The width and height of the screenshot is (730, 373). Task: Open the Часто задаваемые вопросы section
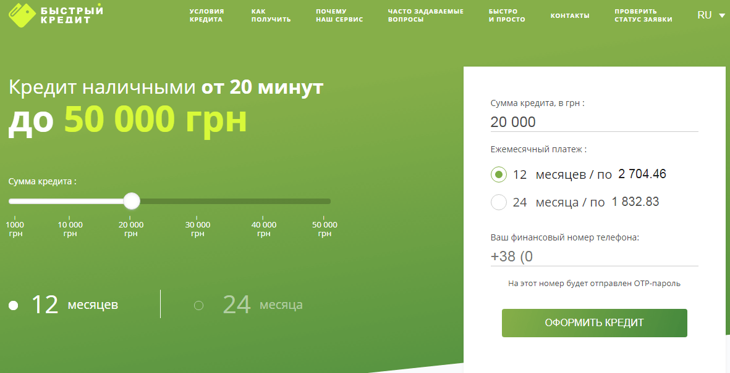(x=425, y=14)
